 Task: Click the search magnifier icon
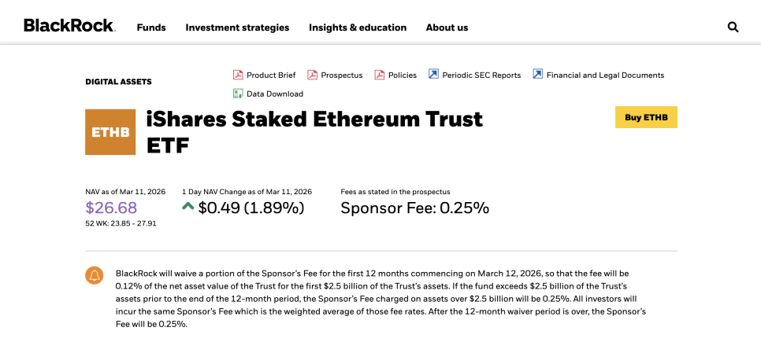coord(733,27)
